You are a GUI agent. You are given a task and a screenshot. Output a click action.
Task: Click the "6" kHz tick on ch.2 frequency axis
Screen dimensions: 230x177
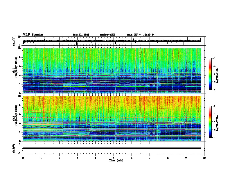tap(20, 114)
